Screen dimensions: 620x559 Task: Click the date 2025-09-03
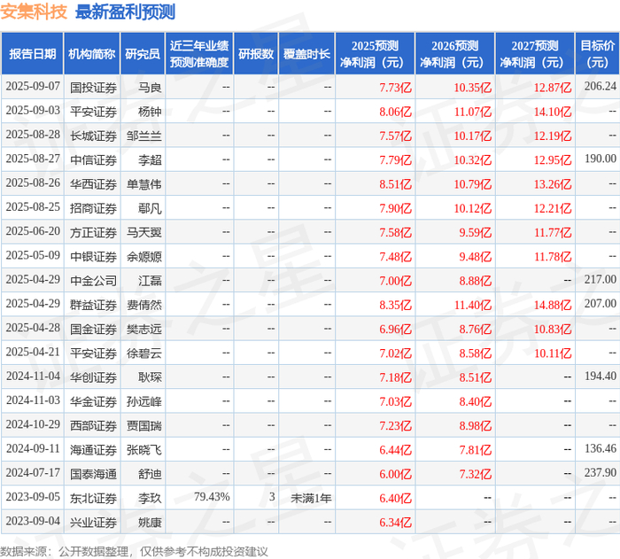33,111
